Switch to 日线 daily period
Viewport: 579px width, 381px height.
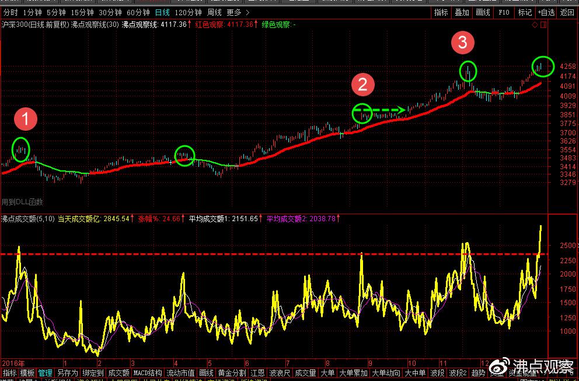(162, 12)
